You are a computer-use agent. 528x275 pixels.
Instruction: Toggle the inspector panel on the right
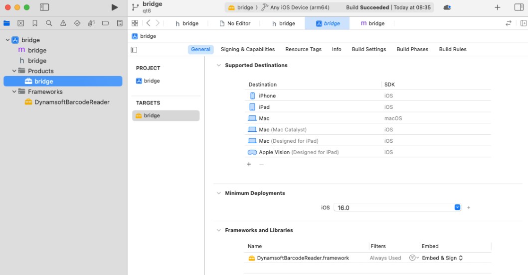[x=519, y=7]
